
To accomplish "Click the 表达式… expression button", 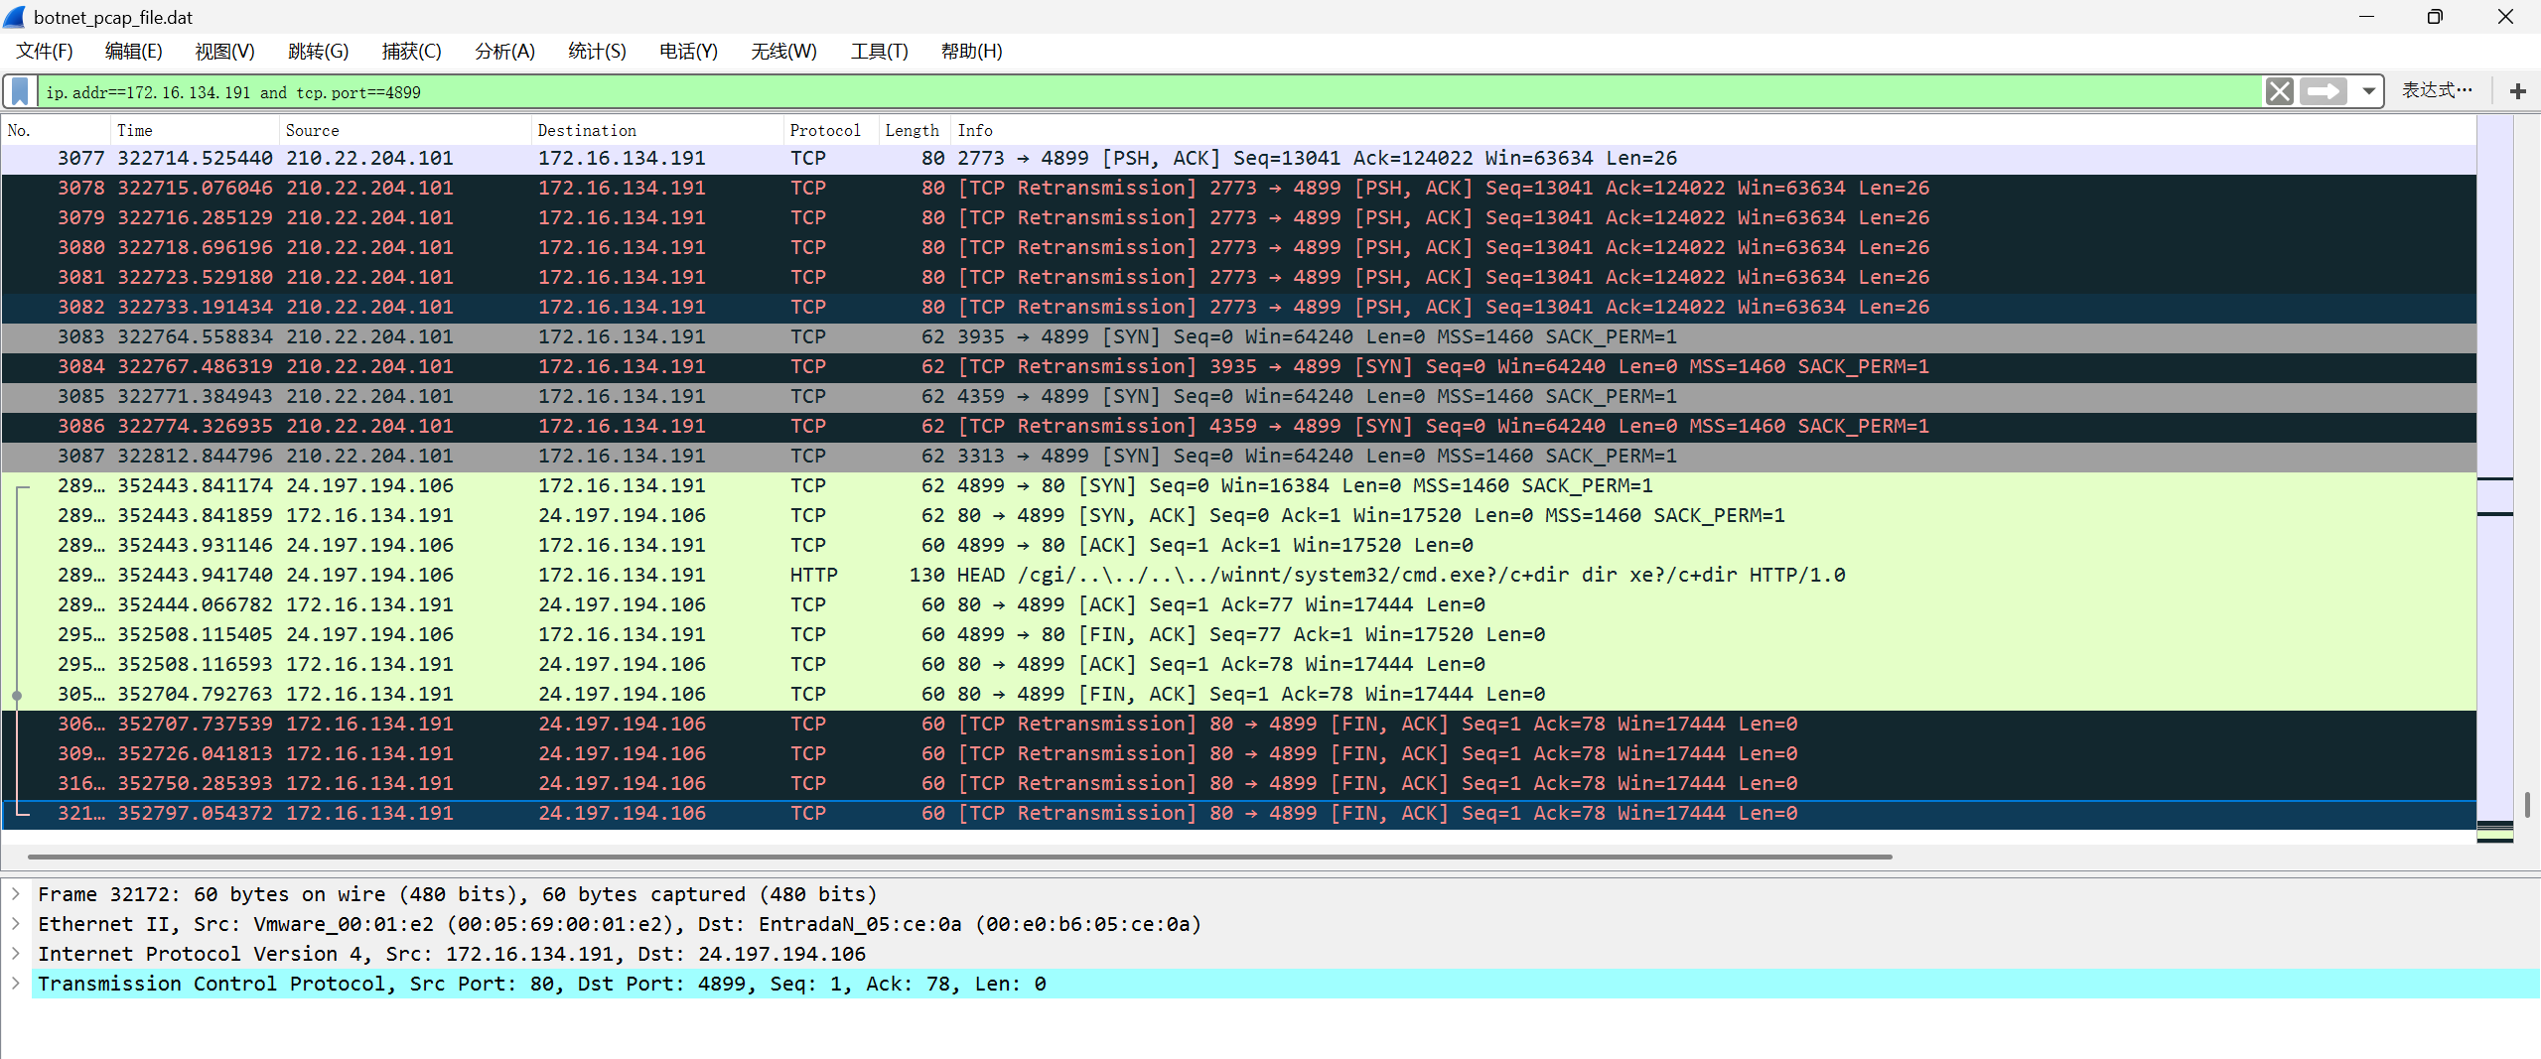I will point(2437,91).
